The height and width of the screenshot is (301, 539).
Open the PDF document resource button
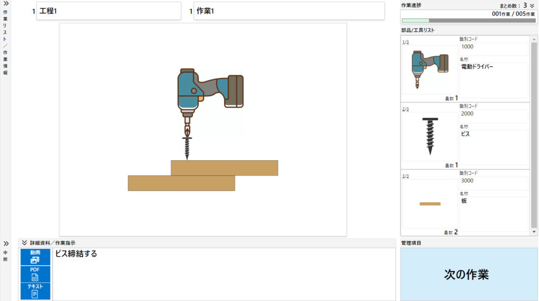(35, 274)
